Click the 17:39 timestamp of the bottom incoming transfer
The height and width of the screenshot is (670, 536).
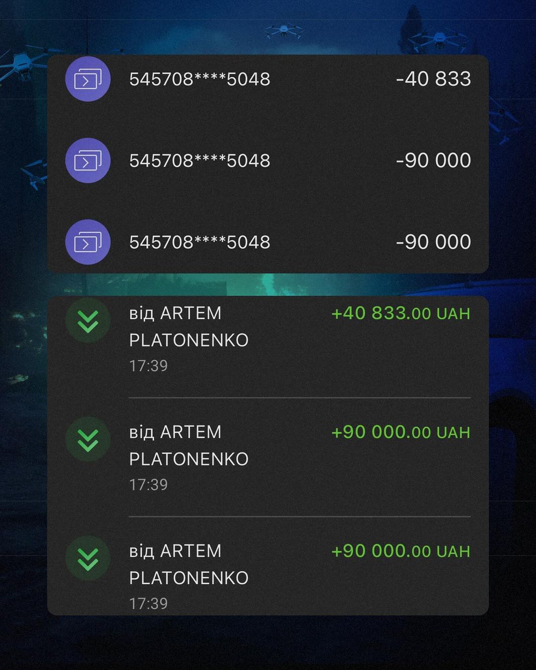point(148,603)
